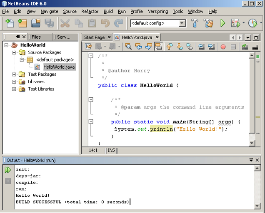Stop the run in Output pane

[x=8, y=181]
